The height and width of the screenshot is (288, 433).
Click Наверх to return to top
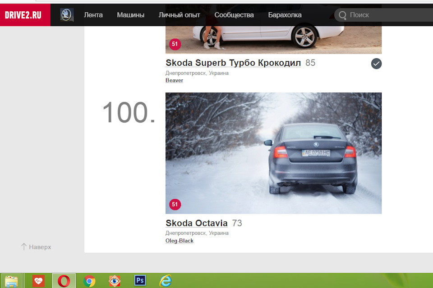(x=36, y=247)
